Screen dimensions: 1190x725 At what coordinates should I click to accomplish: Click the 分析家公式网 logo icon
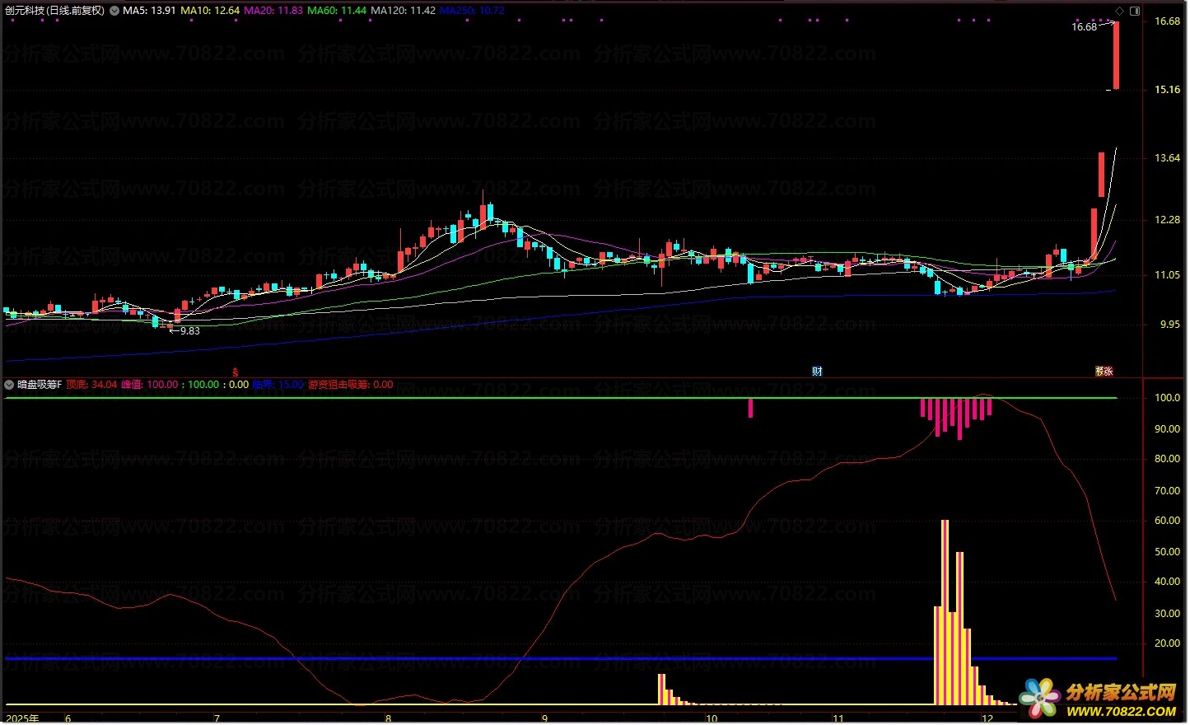(1039, 698)
